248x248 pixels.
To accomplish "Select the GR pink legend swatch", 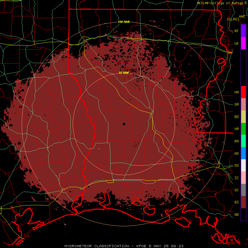I will tap(243, 104).
